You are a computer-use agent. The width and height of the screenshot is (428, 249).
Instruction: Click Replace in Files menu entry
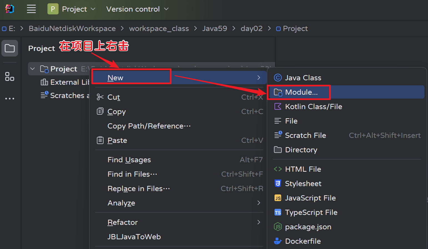(139, 188)
